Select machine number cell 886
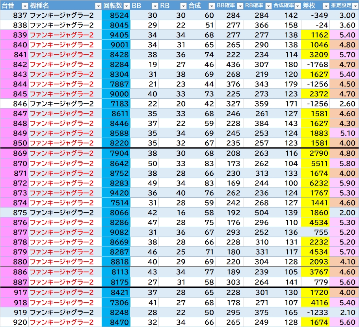Screen dimensions: 359x327 [14, 272]
